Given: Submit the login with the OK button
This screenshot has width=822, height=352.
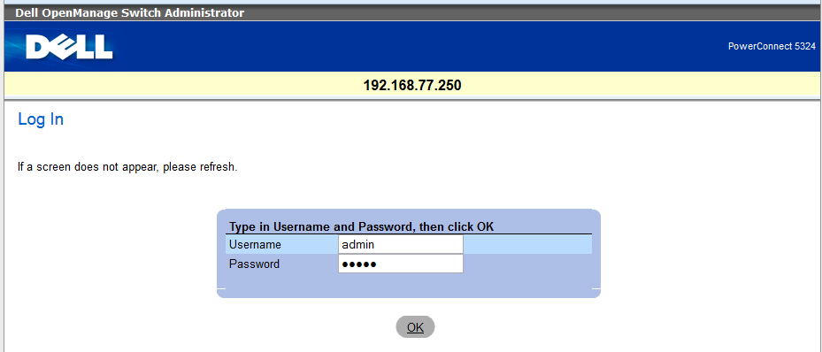Looking at the screenshot, I should pyautogui.click(x=415, y=327).
